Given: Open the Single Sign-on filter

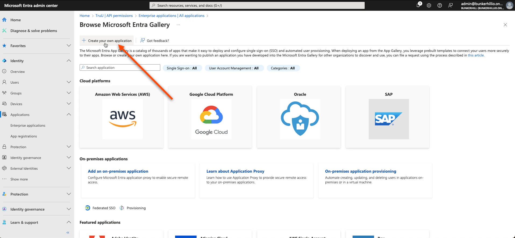Looking at the screenshot, I should pos(182,68).
